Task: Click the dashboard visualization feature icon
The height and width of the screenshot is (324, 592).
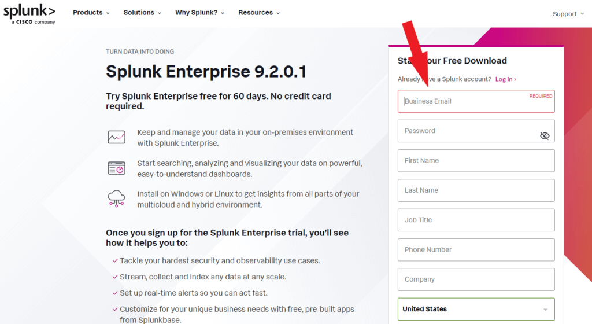Action: (x=116, y=168)
